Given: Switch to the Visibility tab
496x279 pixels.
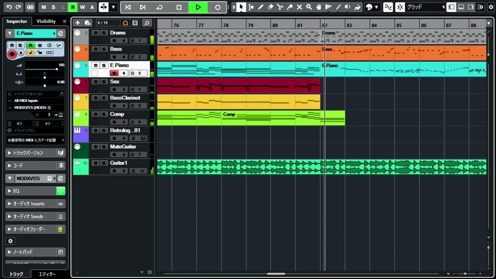Looking at the screenshot, I should tap(46, 21).
